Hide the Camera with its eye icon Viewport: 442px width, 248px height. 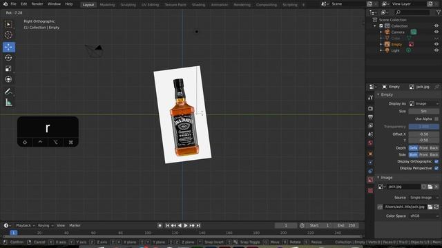(436, 32)
